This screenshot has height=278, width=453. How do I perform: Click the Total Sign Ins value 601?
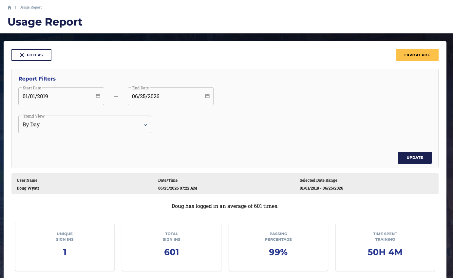click(x=172, y=252)
